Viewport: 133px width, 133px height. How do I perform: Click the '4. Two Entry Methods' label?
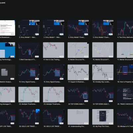pyautogui.click(x=125, y=37)
